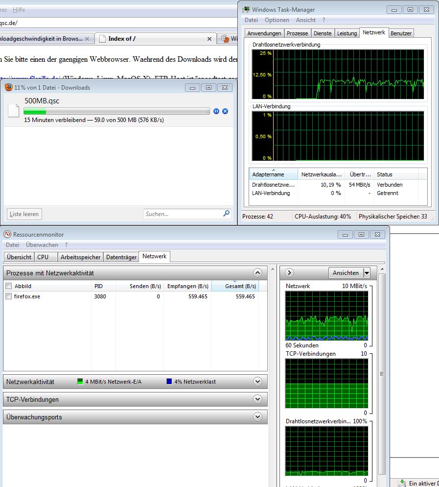Screen dimensions: 439x487
Task: Open the Dienste tab in Task-Manager
Action: point(323,33)
